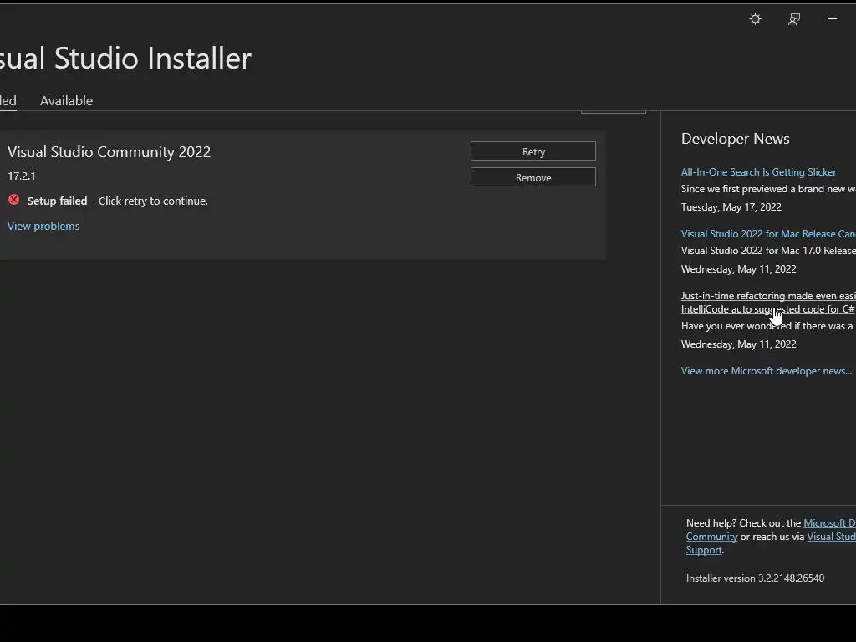Select version number 17.2.1
Image resolution: width=856 pixels, height=642 pixels.
click(21, 176)
